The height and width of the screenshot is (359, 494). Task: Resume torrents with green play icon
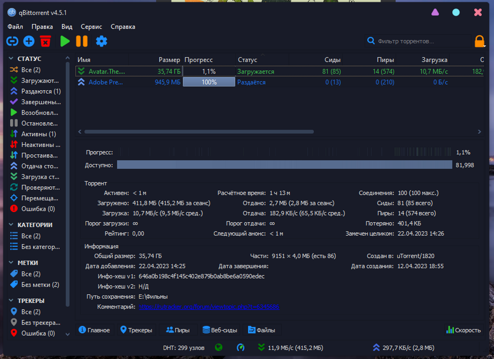click(x=65, y=41)
